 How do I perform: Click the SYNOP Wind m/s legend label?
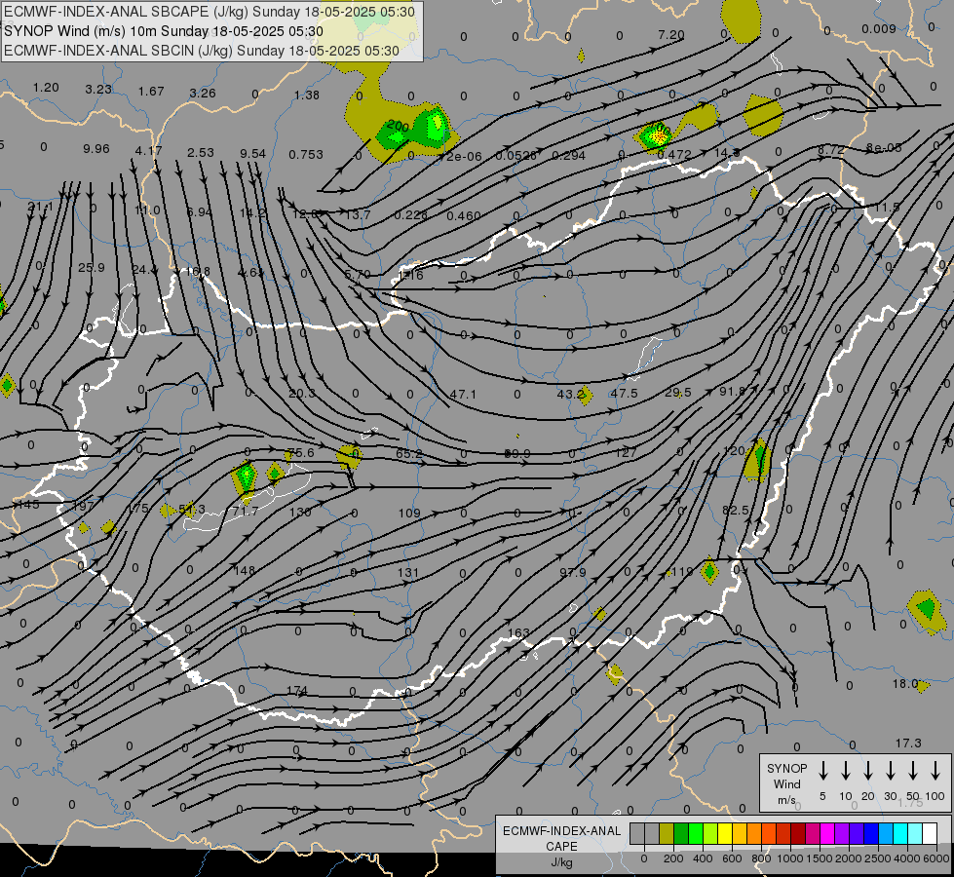click(x=786, y=784)
